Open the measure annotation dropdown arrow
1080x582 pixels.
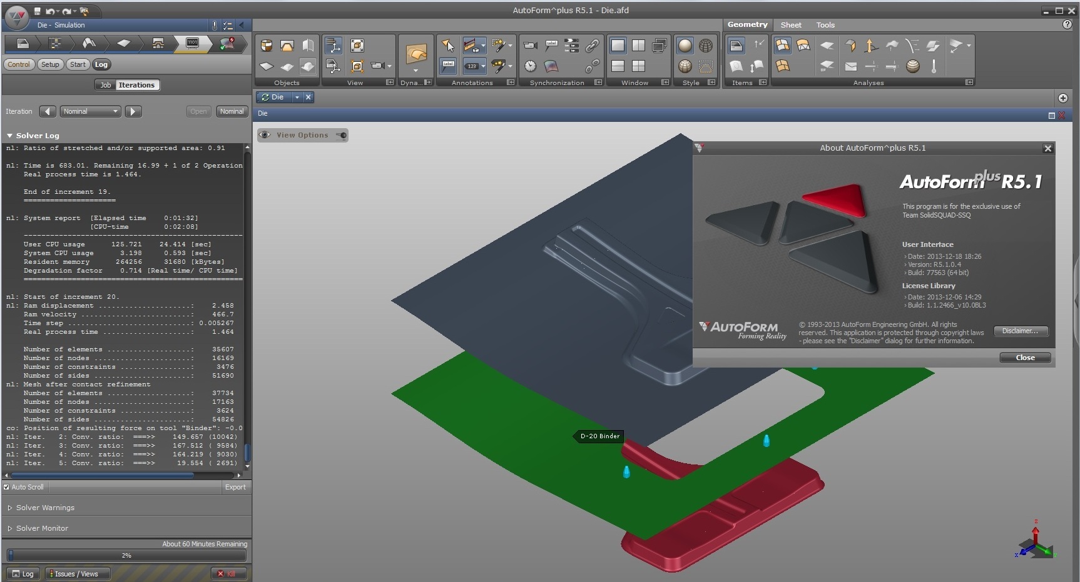pyautogui.click(x=484, y=45)
